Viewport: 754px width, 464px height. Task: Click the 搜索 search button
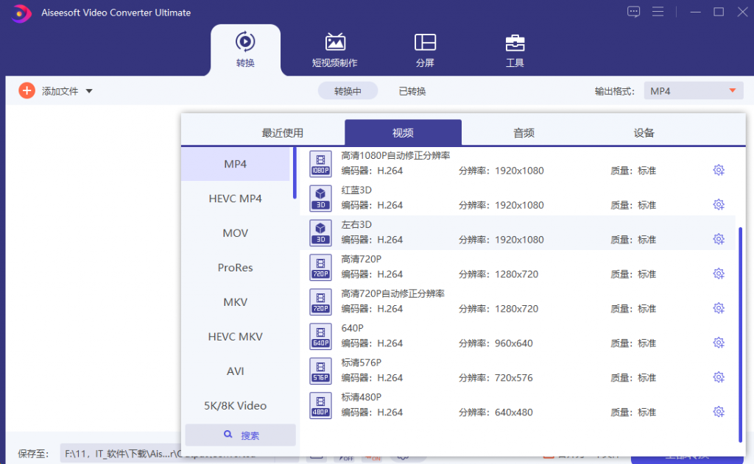coord(239,435)
